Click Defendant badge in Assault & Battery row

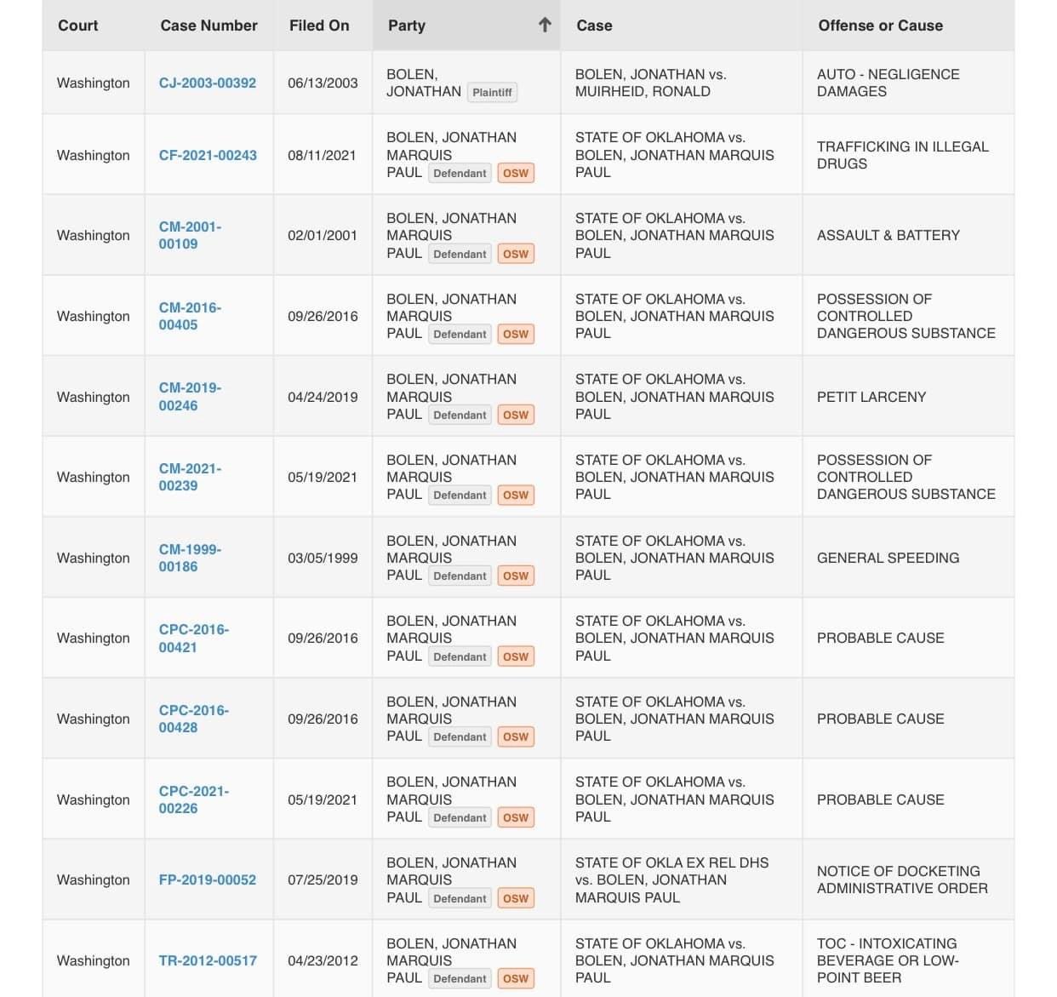pos(460,254)
